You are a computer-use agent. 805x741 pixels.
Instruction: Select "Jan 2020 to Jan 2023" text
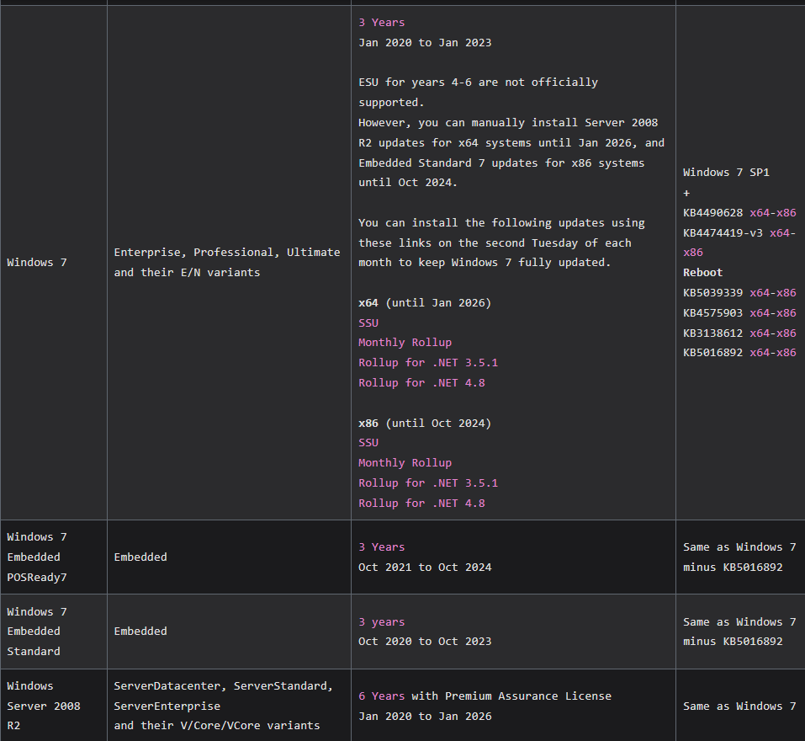(x=425, y=43)
